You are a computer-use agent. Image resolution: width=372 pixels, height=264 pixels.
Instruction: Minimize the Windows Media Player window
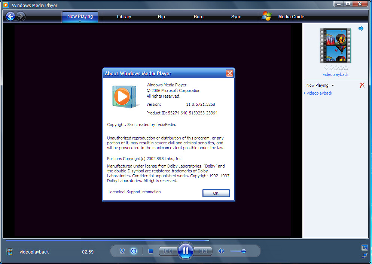click(x=338, y=4)
